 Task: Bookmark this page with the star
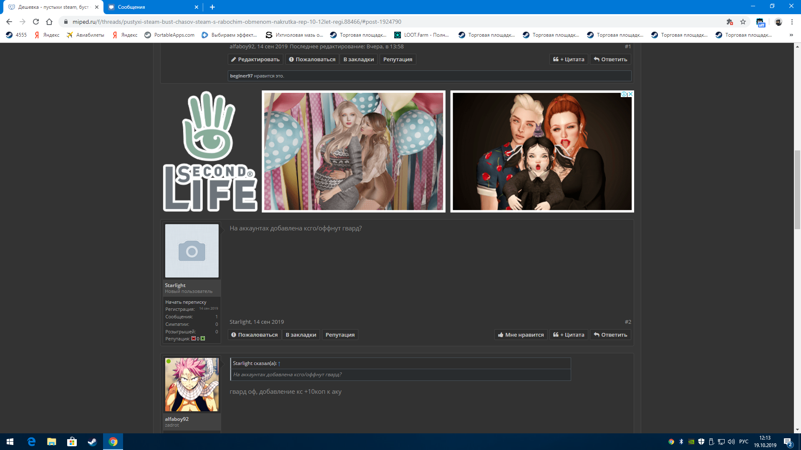743,22
